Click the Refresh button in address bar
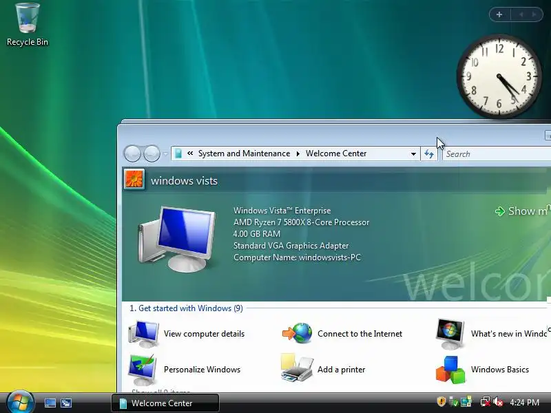Image resolution: width=551 pixels, height=413 pixels. click(428, 153)
